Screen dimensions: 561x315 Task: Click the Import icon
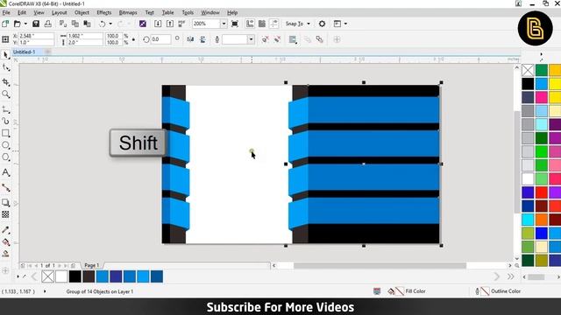[158, 24]
